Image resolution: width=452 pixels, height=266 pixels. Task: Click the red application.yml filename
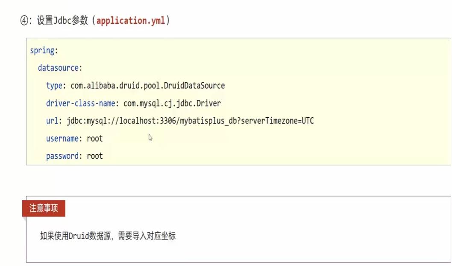coord(131,21)
